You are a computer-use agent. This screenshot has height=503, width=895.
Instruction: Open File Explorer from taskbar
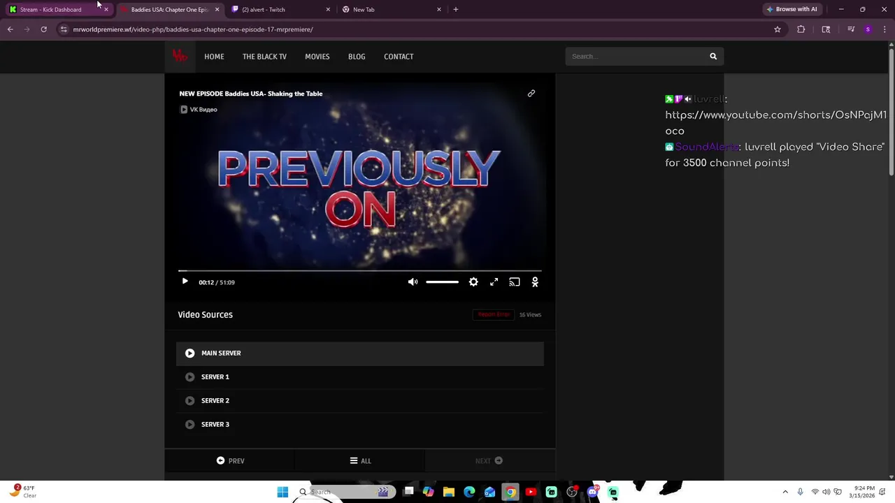tap(449, 492)
